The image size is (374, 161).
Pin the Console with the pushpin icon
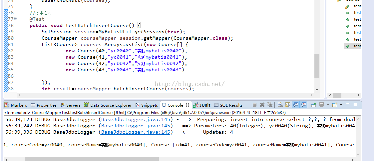tap(313, 105)
